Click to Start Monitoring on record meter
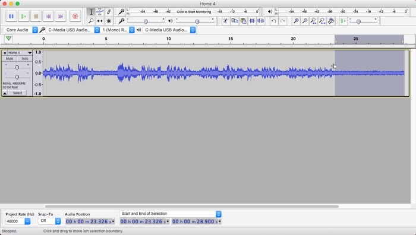The width and height of the screenshot is (416, 235). pyautogui.click(x=194, y=12)
